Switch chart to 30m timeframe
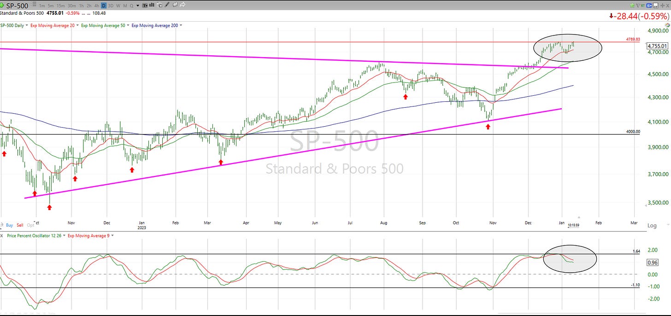This screenshot has width=671, height=316. pyautogui.click(x=72, y=6)
